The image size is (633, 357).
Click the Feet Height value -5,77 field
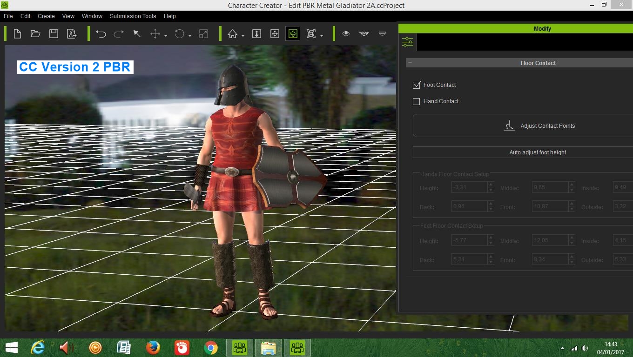[x=469, y=240]
